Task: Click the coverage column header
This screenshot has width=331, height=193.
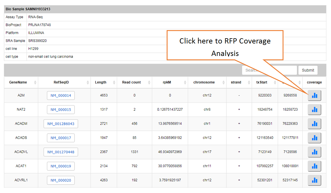Action: pos(314,82)
